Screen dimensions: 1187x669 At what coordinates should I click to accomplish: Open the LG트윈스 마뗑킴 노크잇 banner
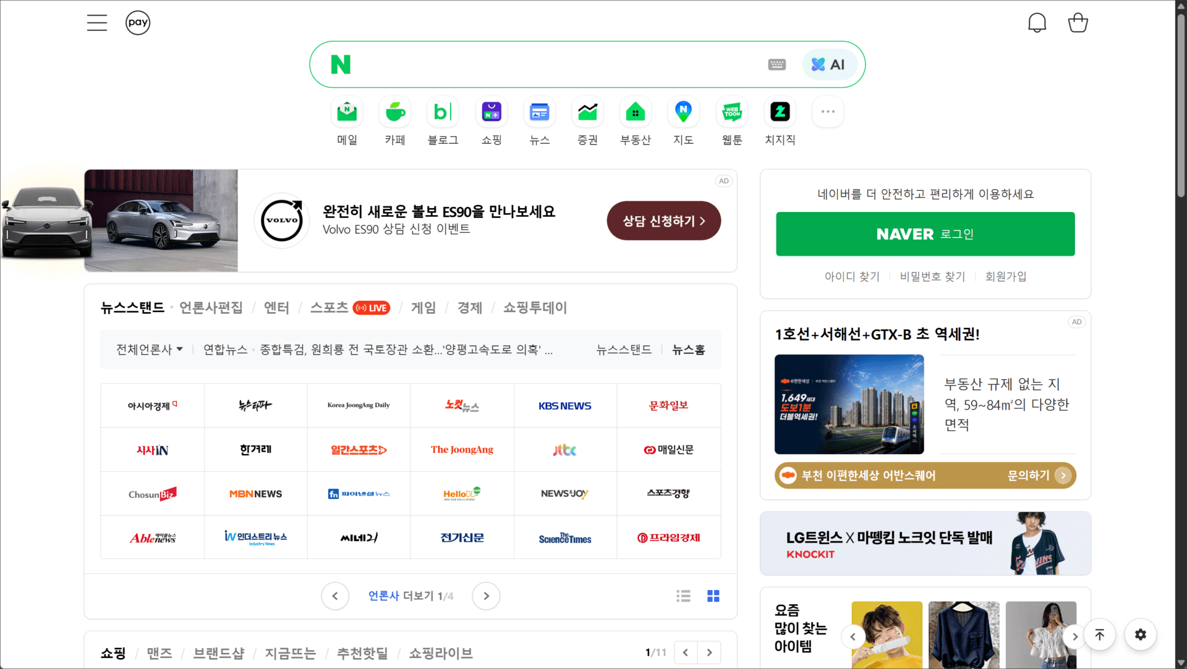[x=925, y=544]
